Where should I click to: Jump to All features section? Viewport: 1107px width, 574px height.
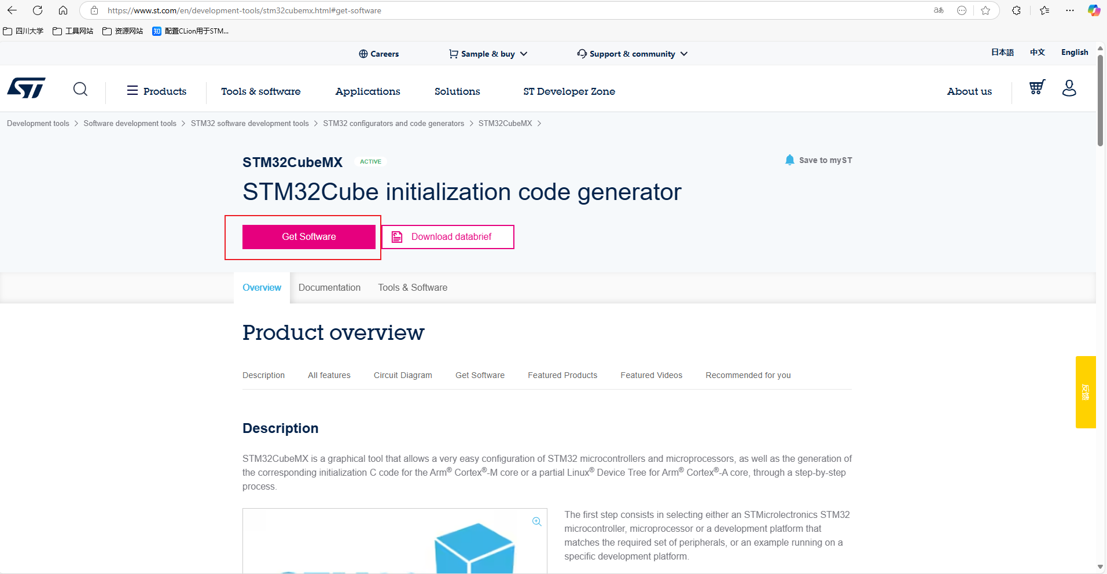(x=329, y=375)
